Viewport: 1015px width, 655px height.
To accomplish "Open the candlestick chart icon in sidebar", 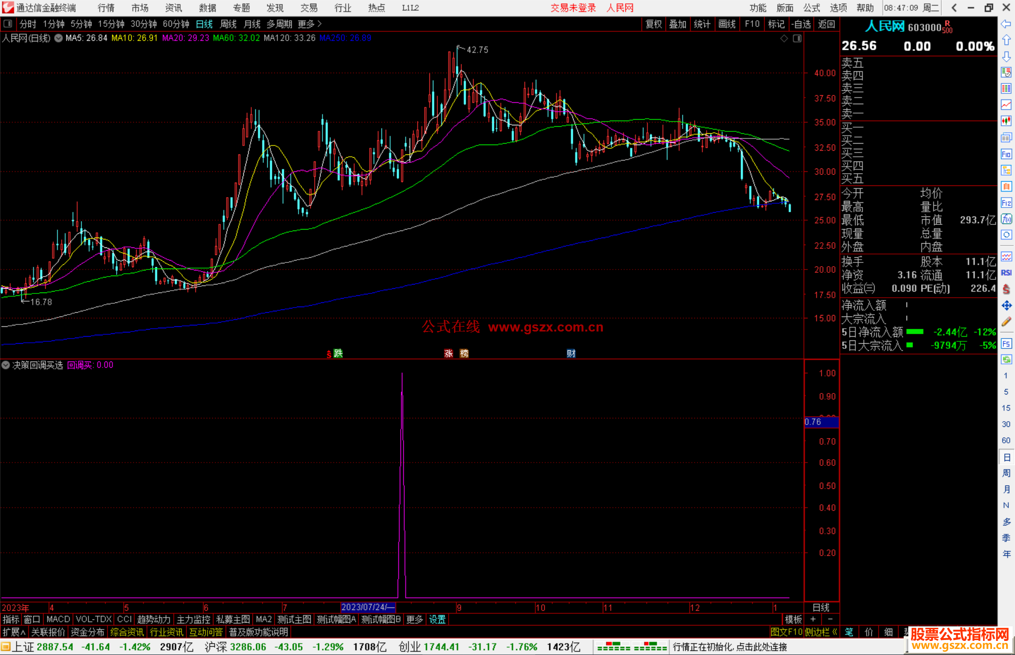I will 1006,121.
